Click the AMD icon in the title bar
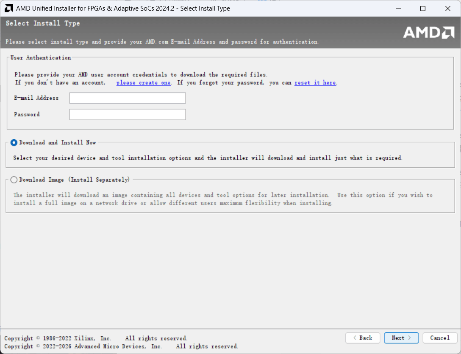Viewport: 461px width, 354px height. point(8,8)
